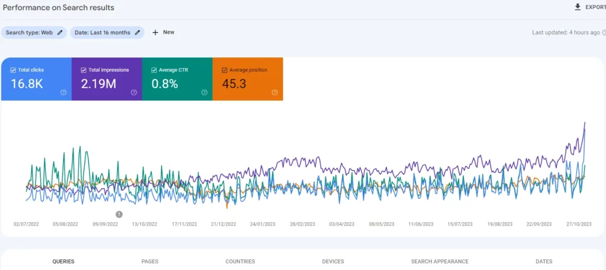Uncheck the Total clicks checkbox

[13, 70]
